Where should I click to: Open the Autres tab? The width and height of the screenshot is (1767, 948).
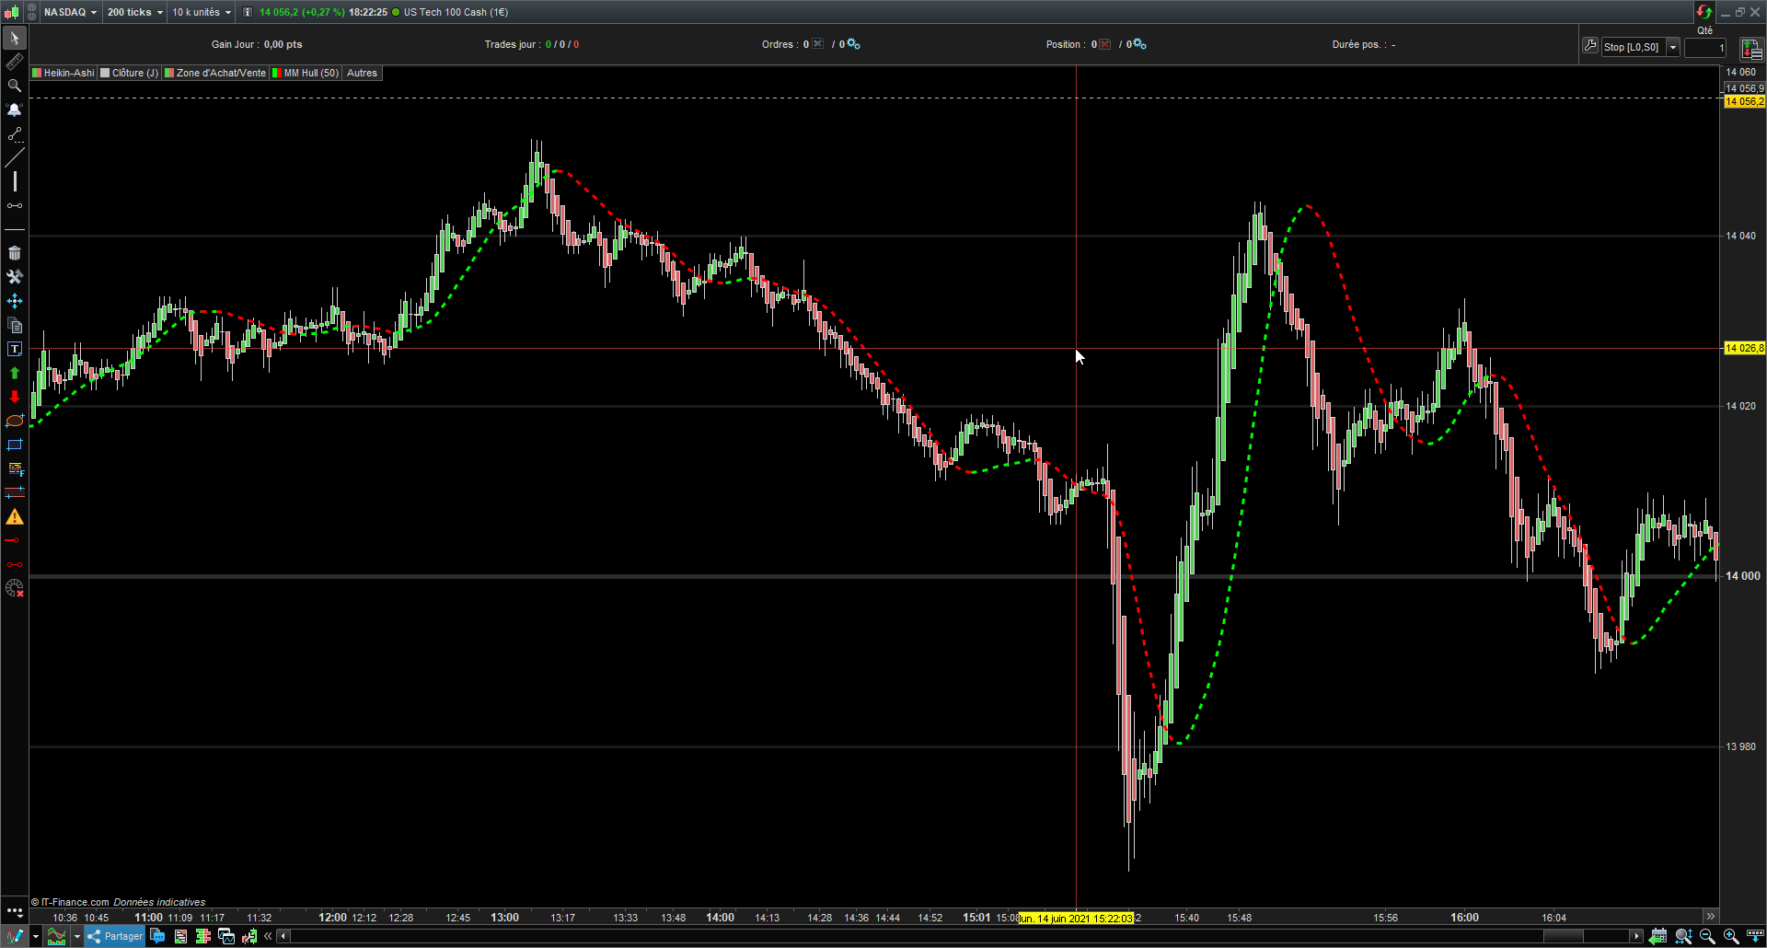[362, 73]
